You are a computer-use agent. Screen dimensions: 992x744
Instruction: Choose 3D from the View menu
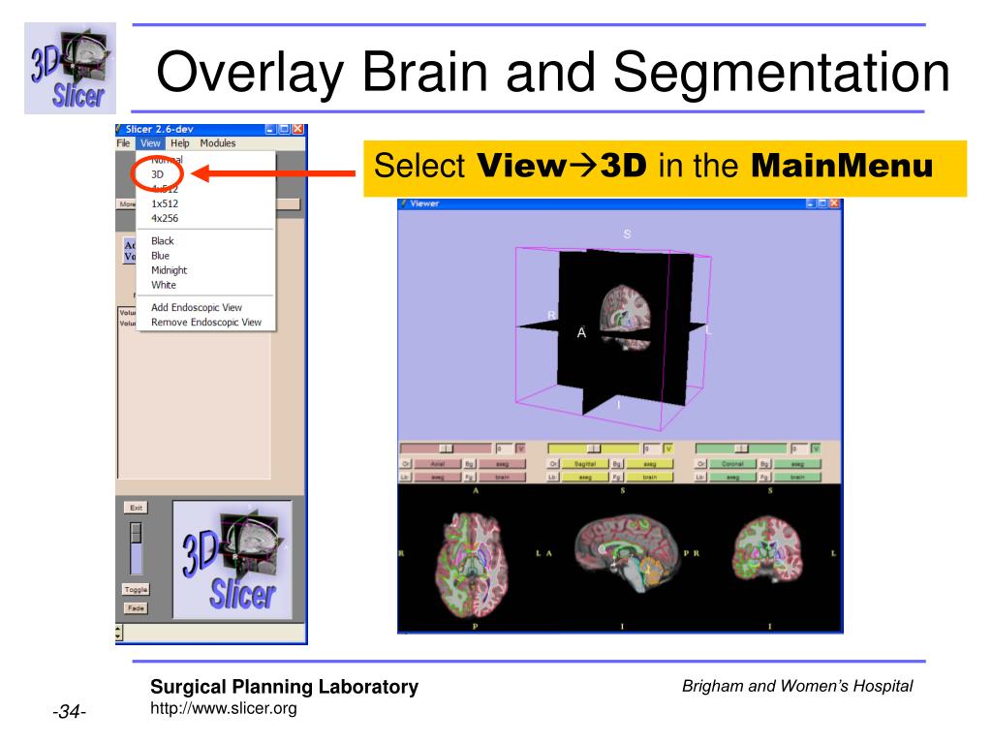click(x=157, y=174)
